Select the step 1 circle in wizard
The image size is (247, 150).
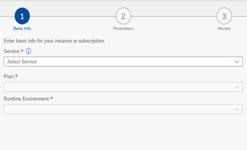(22, 16)
